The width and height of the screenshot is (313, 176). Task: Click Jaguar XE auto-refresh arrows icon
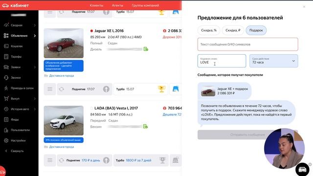[62, 89]
